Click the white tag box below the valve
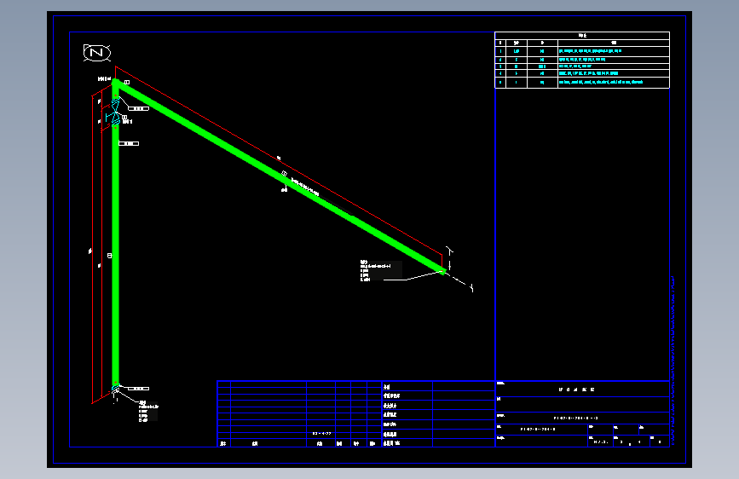 [x=129, y=143]
